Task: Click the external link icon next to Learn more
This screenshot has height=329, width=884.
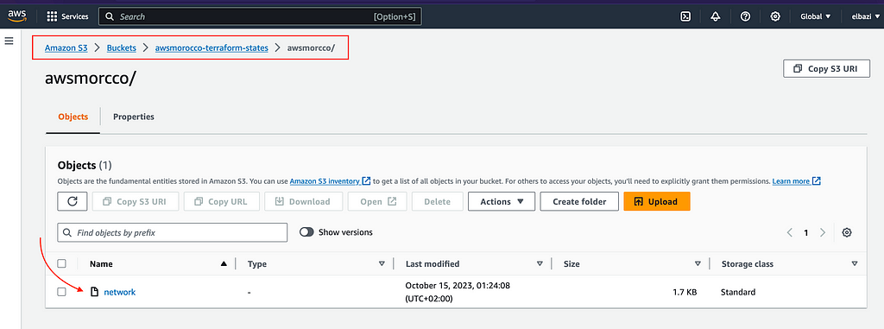Action: [817, 181]
